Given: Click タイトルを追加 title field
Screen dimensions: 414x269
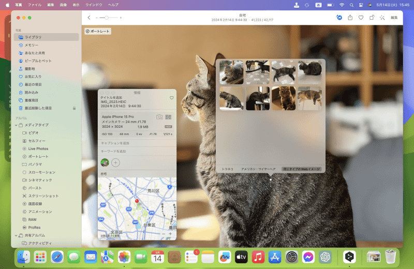Looking at the screenshot, I should pyautogui.click(x=111, y=97).
